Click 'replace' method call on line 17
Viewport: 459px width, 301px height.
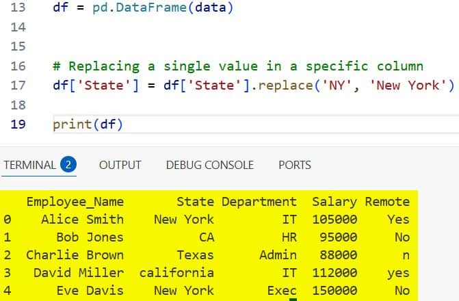click(286, 86)
